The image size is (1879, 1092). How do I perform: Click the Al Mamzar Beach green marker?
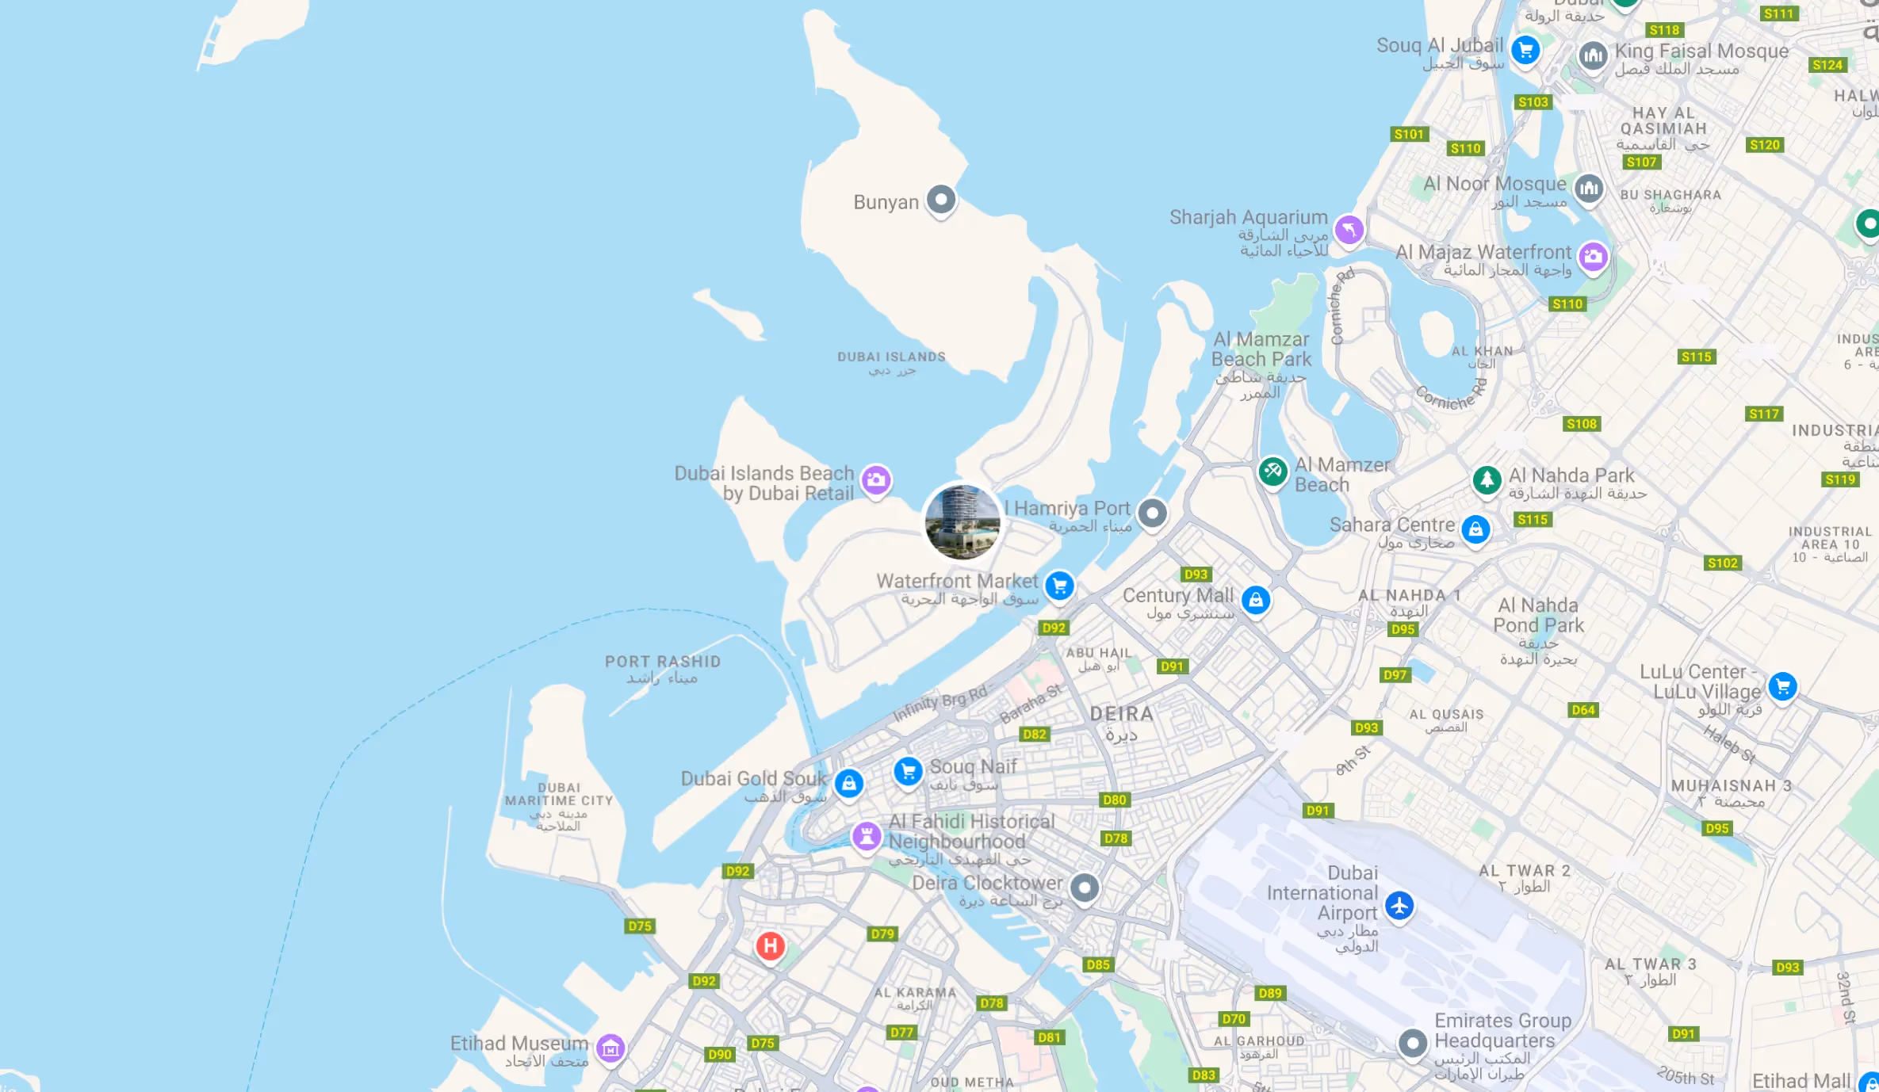1272,472
